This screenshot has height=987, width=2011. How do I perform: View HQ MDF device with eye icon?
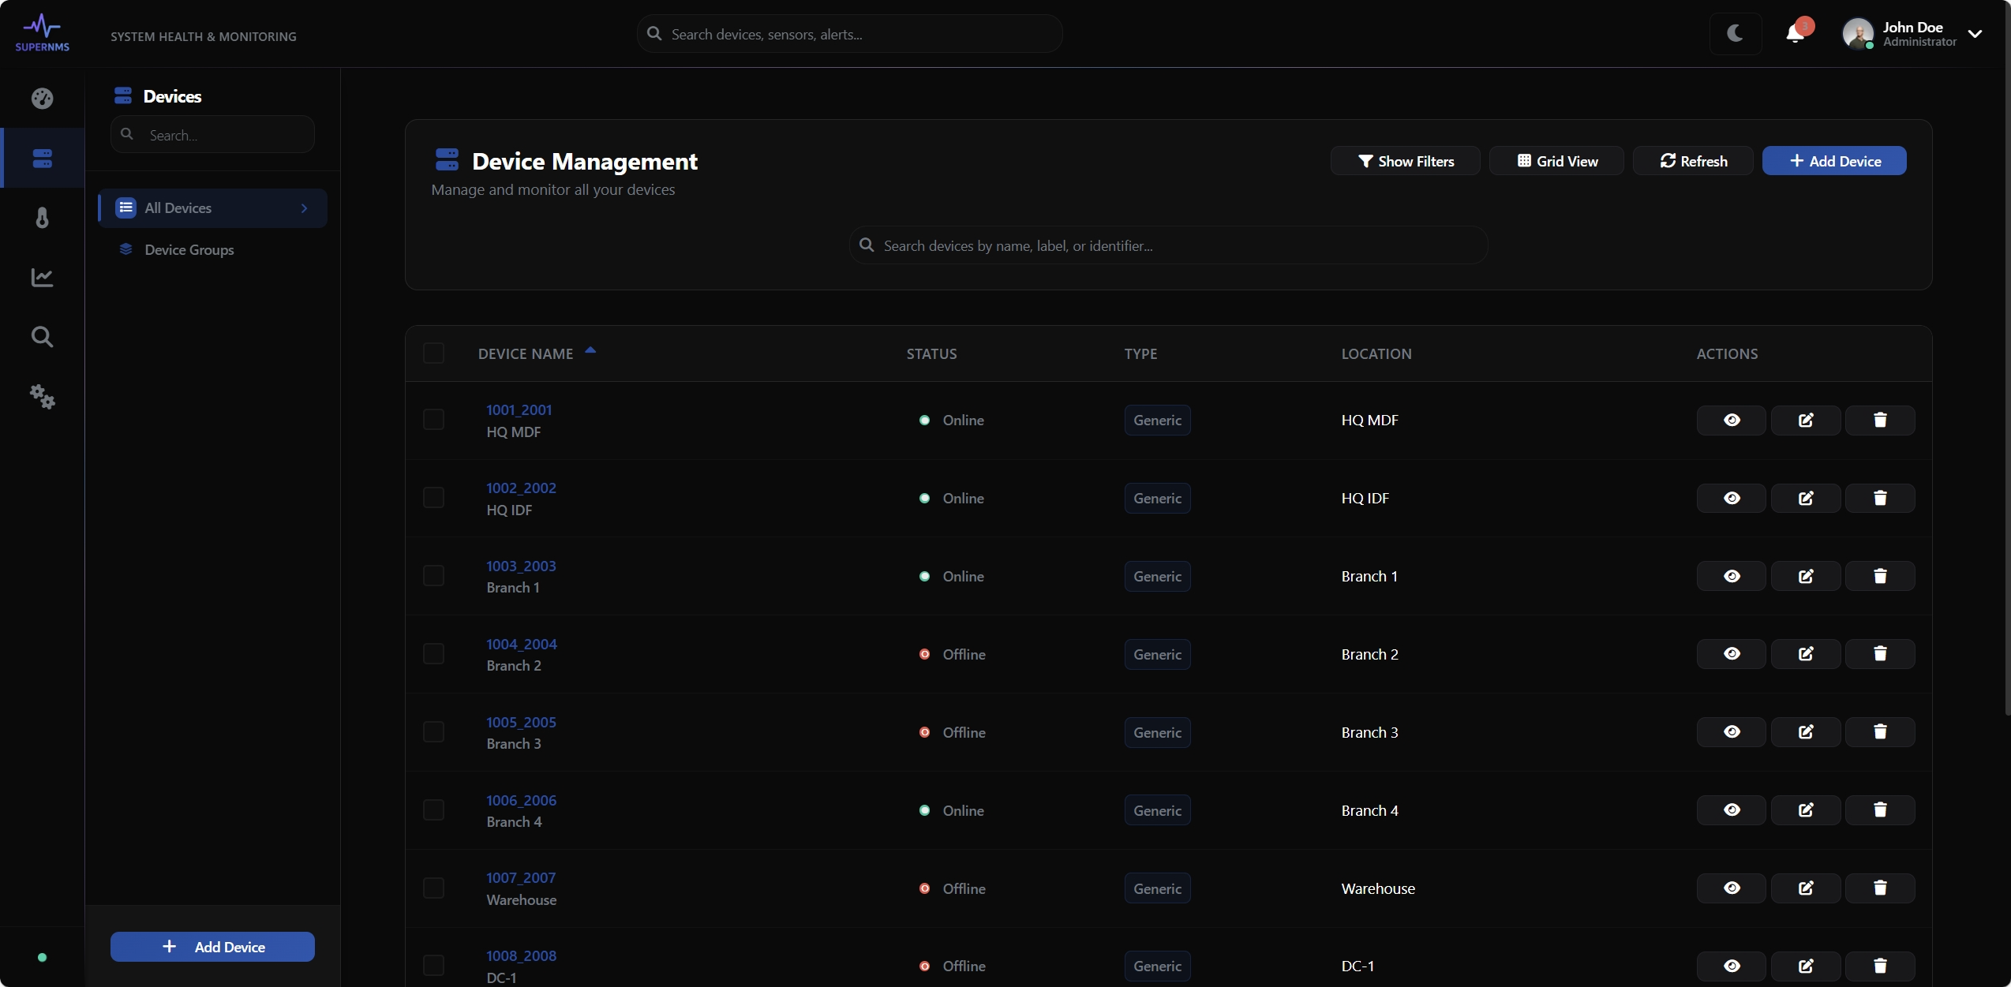(x=1731, y=420)
